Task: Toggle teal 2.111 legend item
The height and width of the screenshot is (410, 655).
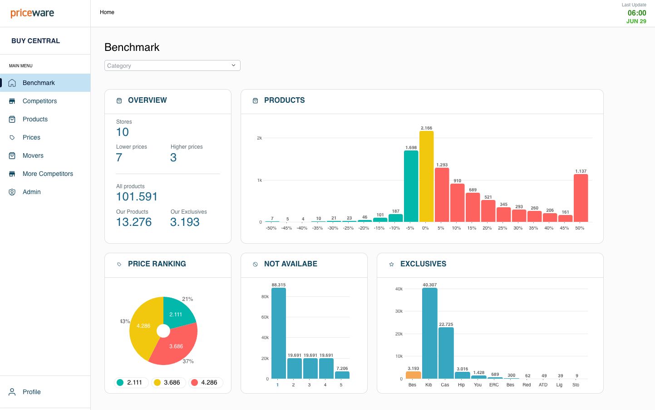Action: pos(130,382)
